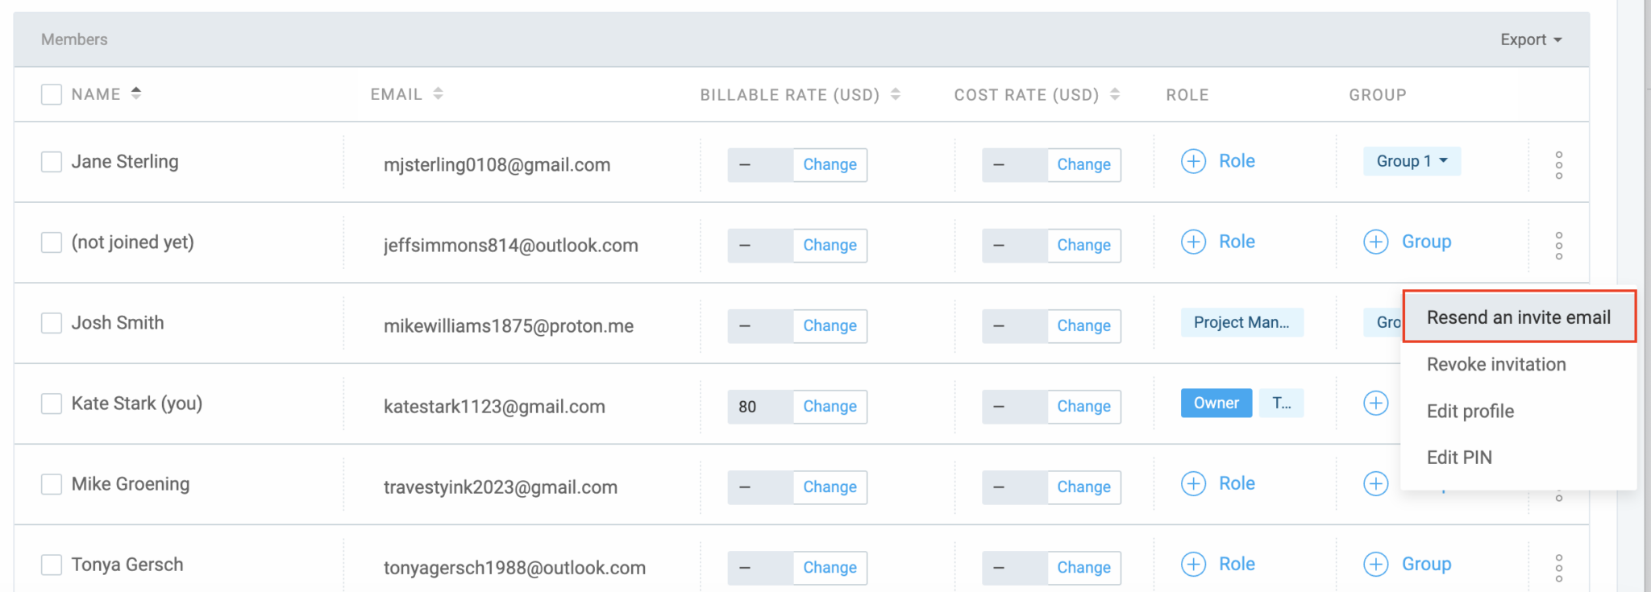
Task: Expand Jane Sterling's Group 1 dropdown
Action: click(1412, 161)
